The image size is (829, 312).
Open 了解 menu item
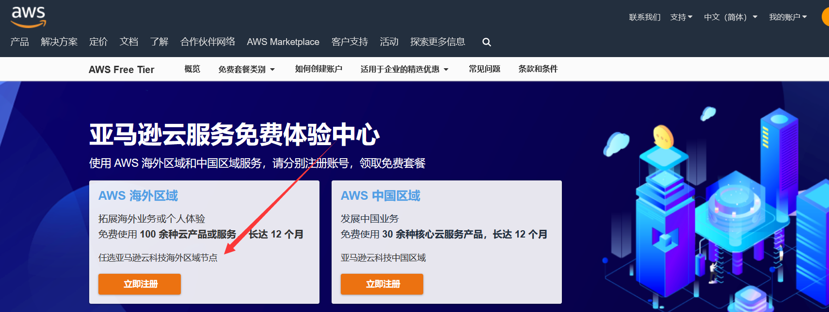pyautogui.click(x=159, y=42)
